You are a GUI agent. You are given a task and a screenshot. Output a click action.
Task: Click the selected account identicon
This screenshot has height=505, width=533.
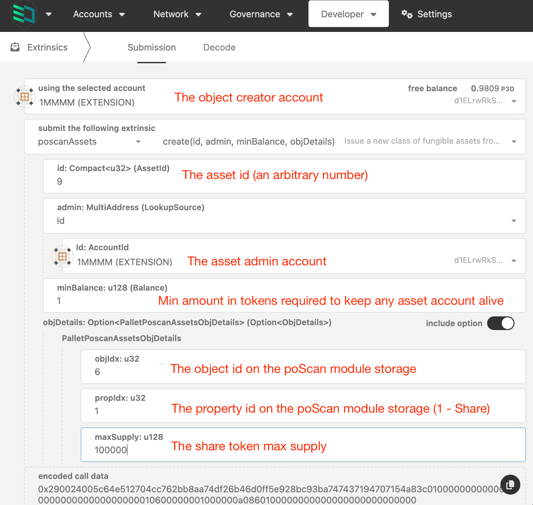point(25,96)
